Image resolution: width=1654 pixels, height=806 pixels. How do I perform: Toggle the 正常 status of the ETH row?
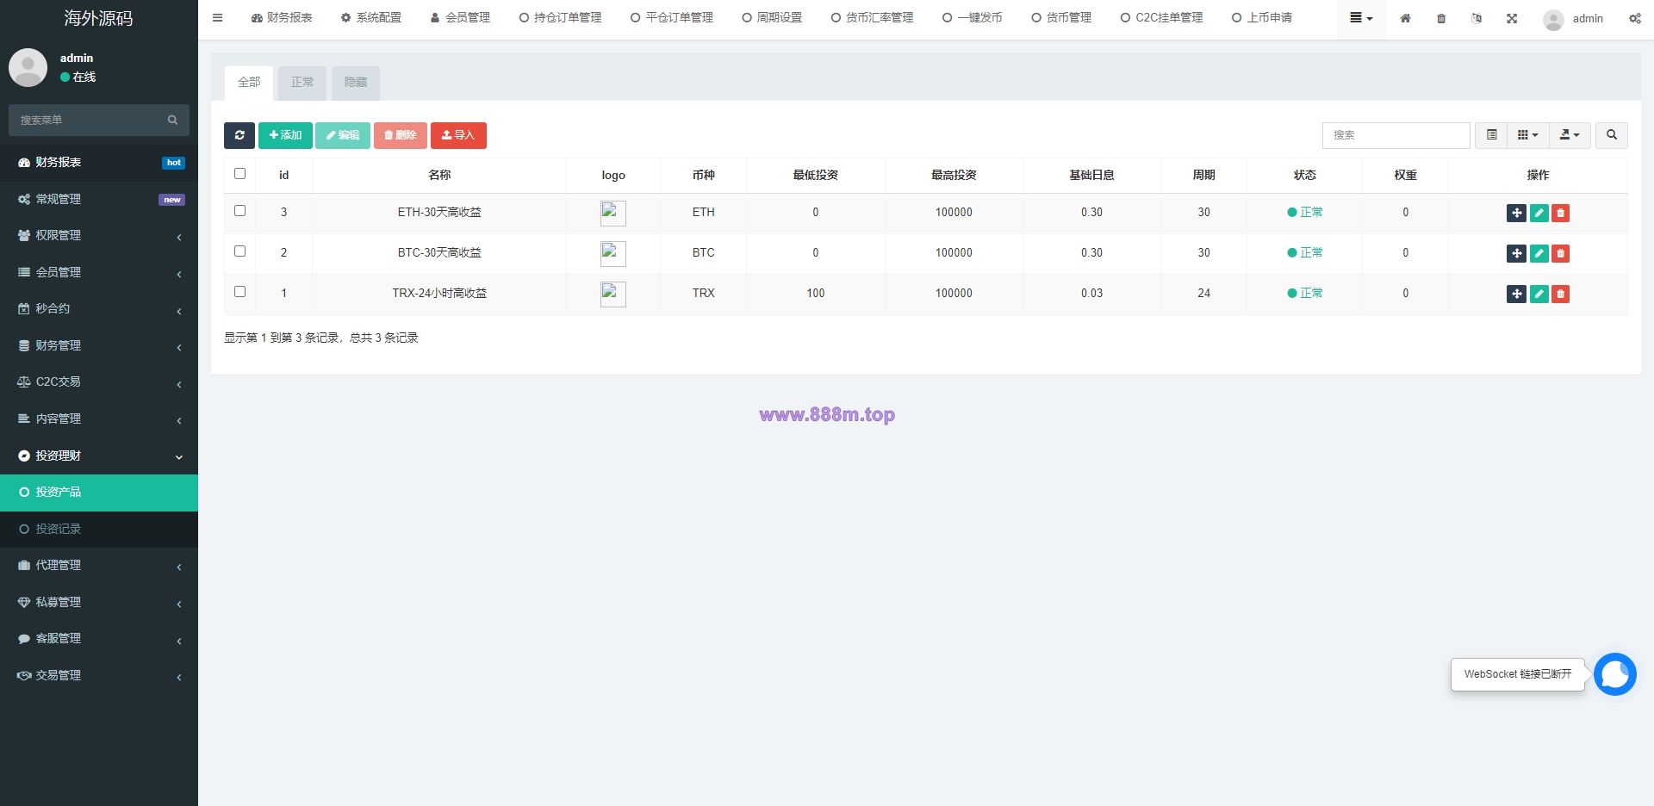[x=1305, y=212]
